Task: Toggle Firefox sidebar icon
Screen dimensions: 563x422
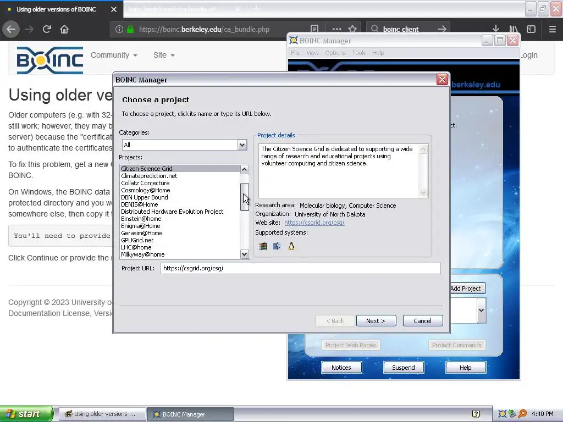Action: (x=531, y=29)
